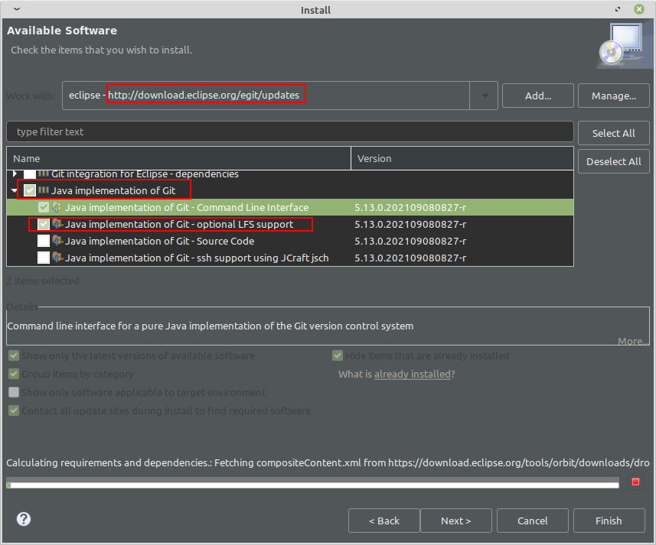Enable Show only software applicable to target
Screen dimensions: 656x545
(14, 392)
